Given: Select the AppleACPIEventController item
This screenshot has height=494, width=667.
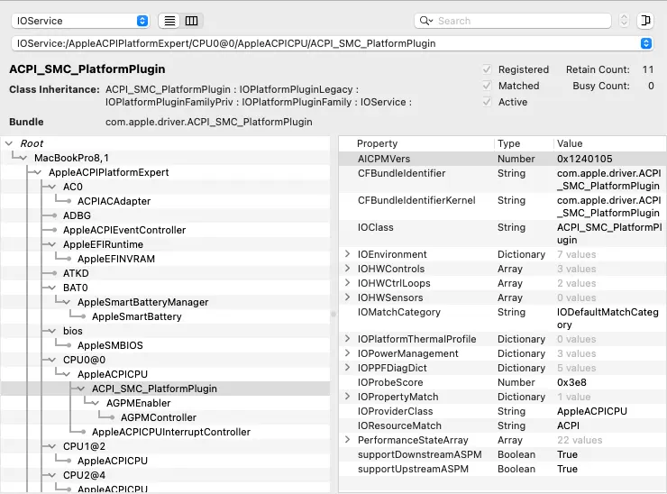Looking at the screenshot, I should coord(124,230).
